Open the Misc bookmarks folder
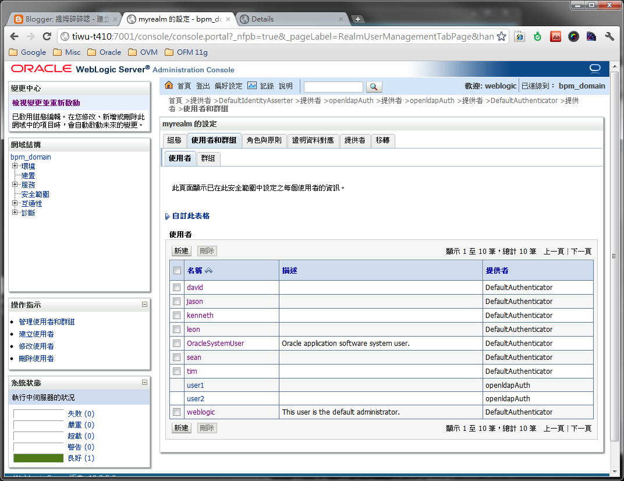 click(67, 52)
